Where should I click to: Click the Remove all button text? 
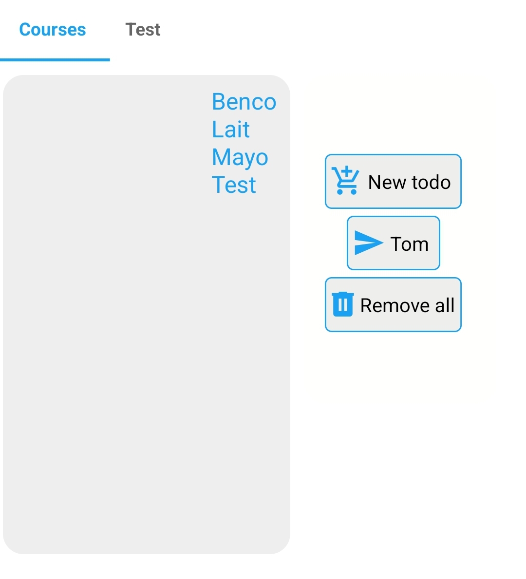point(407,305)
